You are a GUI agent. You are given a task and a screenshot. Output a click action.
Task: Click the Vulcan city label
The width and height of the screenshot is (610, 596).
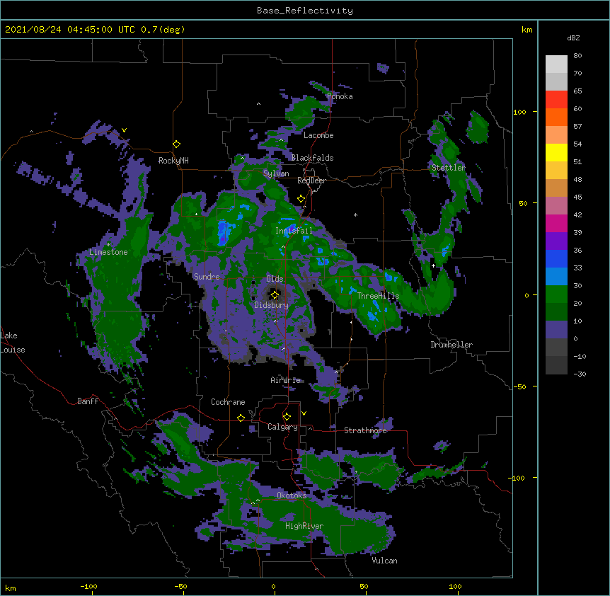pos(384,561)
